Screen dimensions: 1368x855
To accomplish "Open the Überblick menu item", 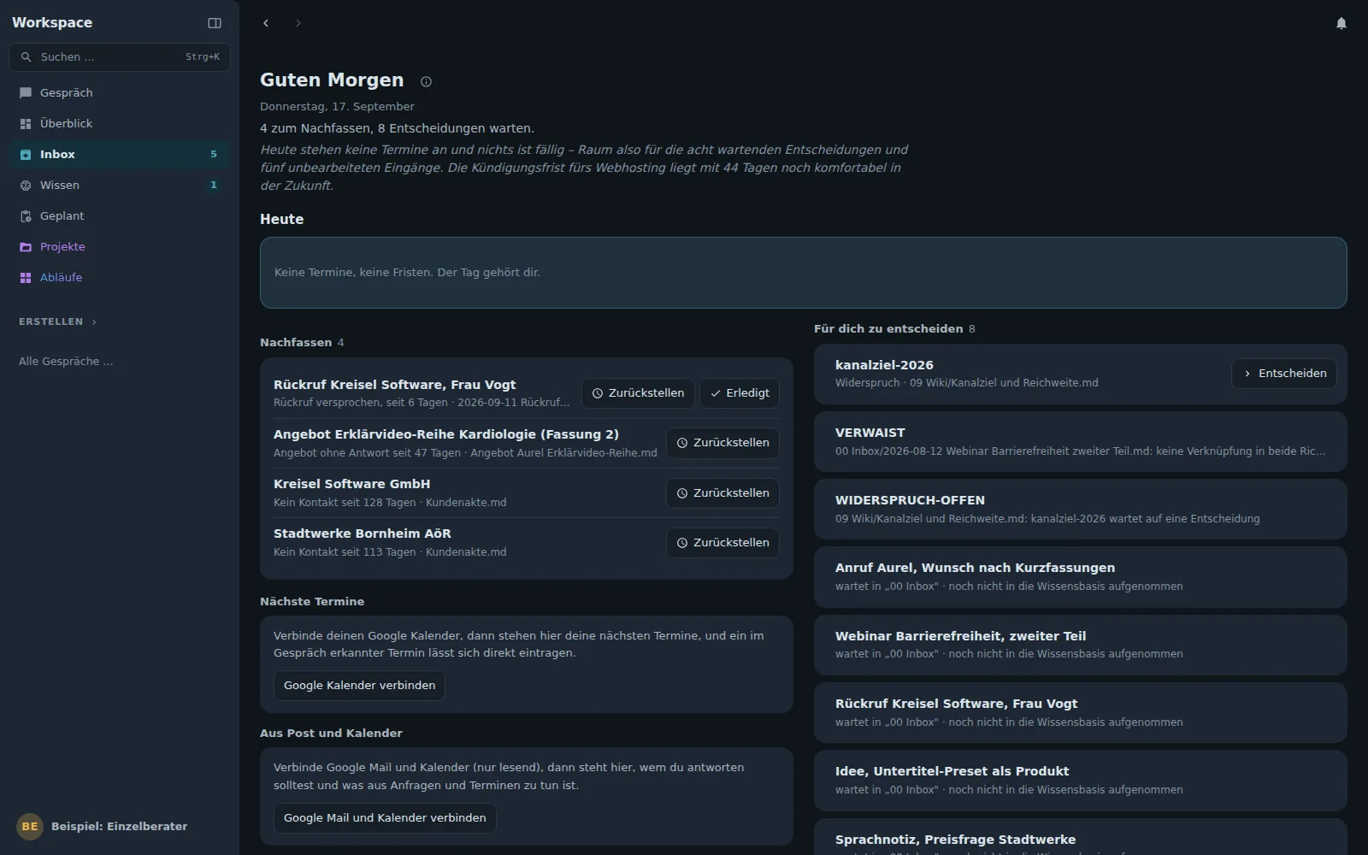I will 120,123.
